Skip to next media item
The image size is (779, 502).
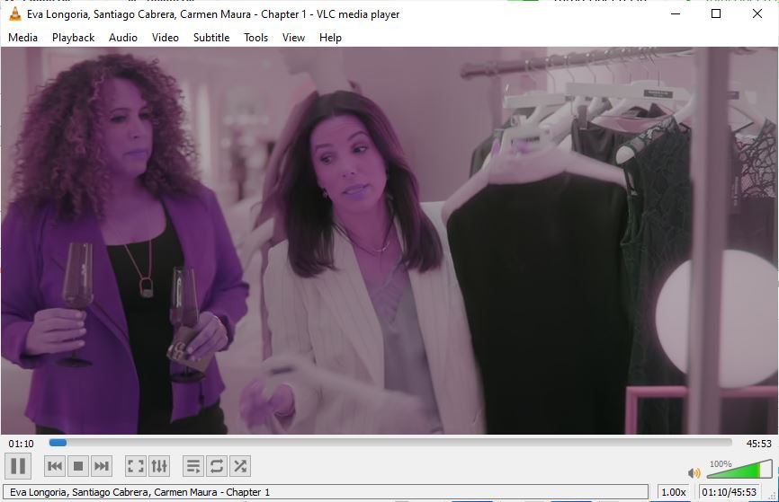point(102,466)
